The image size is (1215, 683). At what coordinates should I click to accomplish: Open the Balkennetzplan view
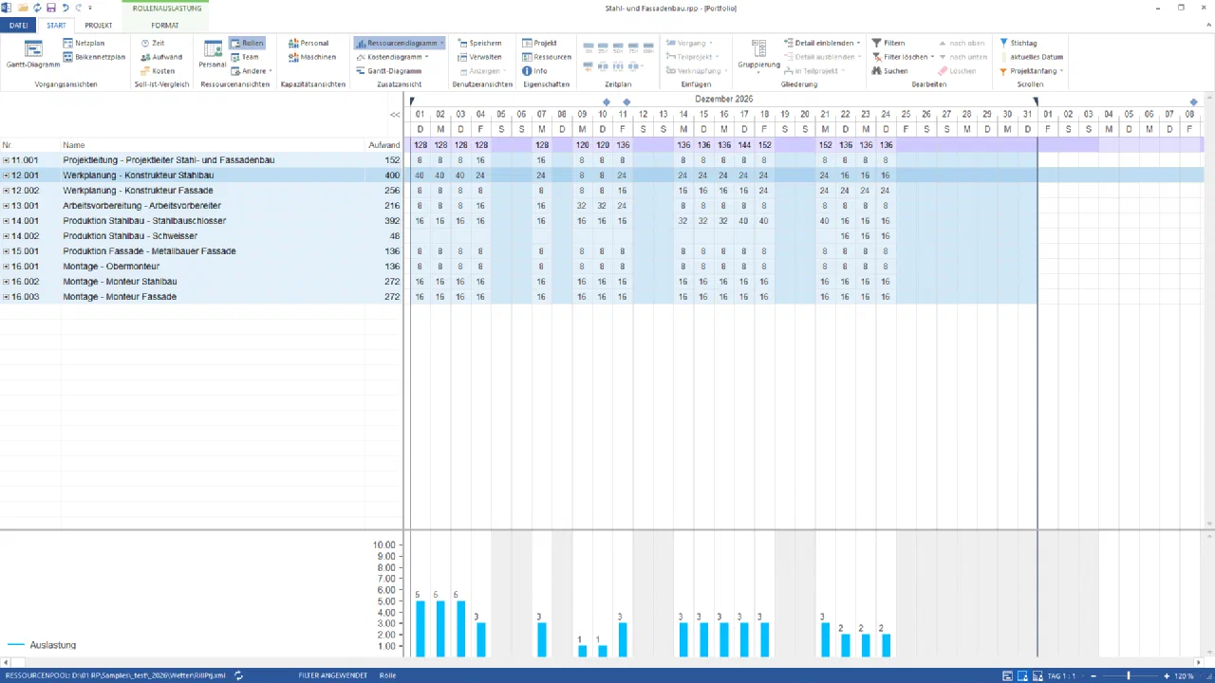[x=94, y=57]
